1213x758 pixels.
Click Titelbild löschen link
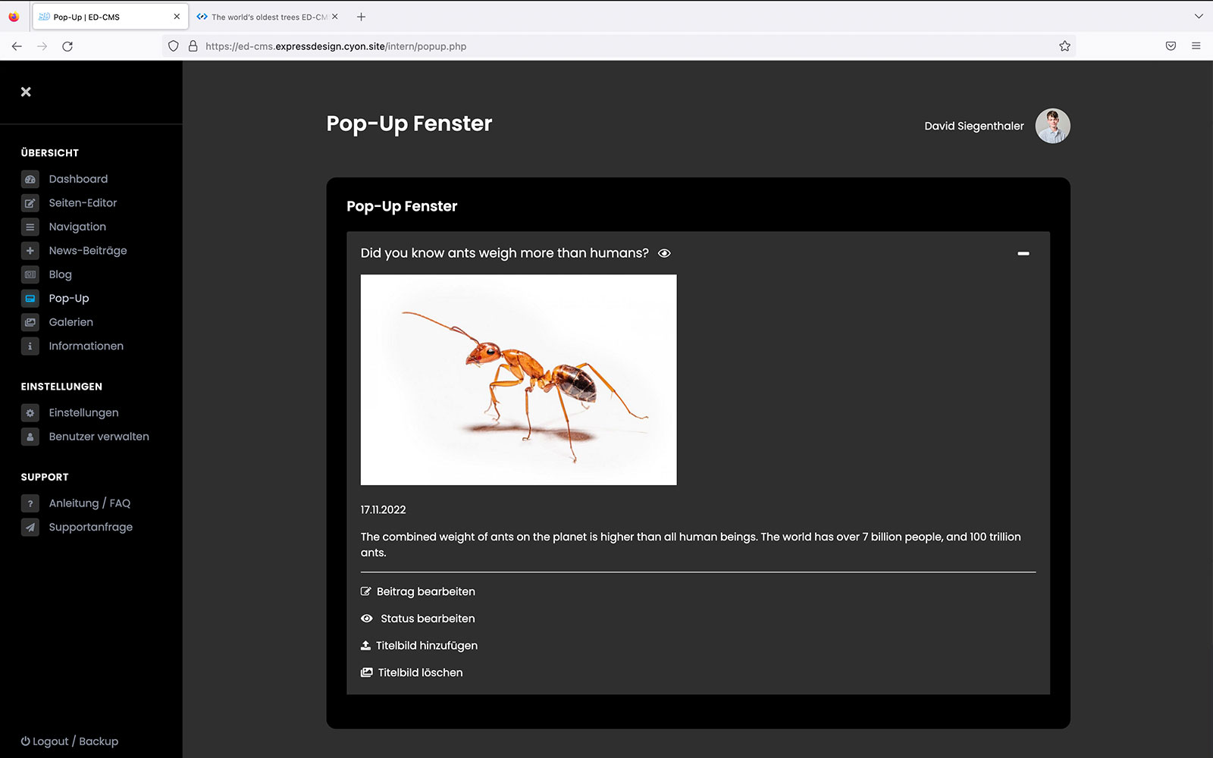tap(419, 672)
